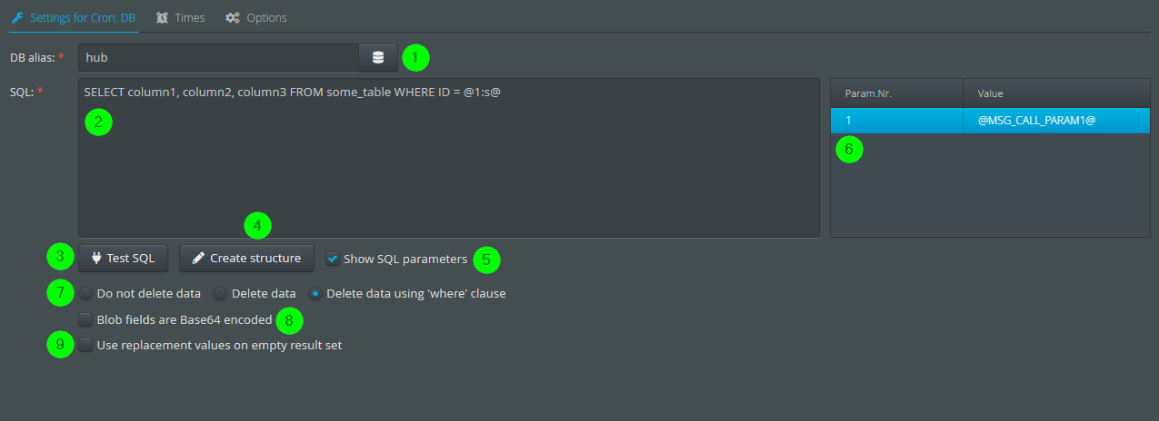This screenshot has width=1159, height=421.
Task: Click the gears icon for Options
Action: click(x=233, y=17)
